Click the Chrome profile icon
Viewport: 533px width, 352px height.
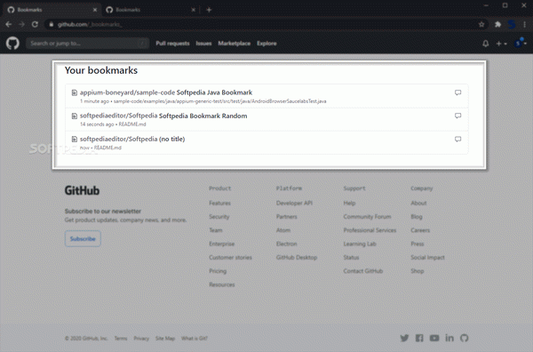tap(512, 24)
